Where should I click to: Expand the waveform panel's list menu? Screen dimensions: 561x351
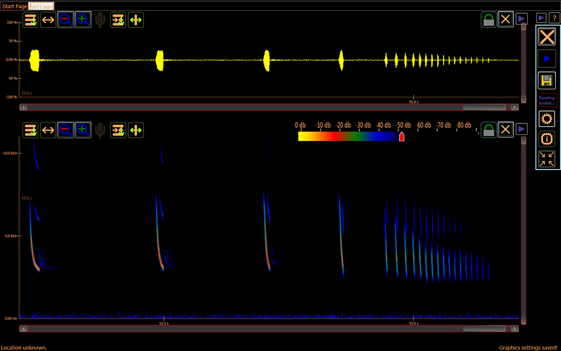(x=31, y=20)
